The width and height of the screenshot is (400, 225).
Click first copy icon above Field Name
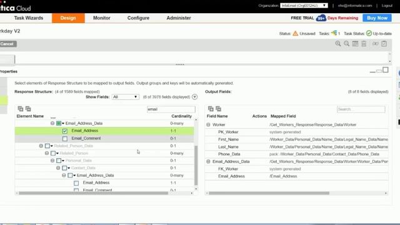211,109
